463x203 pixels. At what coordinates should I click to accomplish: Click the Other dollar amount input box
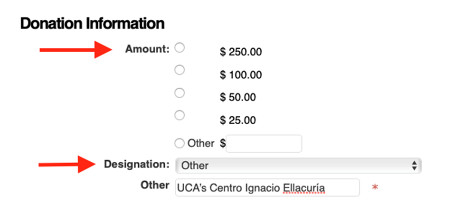click(264, 144)
